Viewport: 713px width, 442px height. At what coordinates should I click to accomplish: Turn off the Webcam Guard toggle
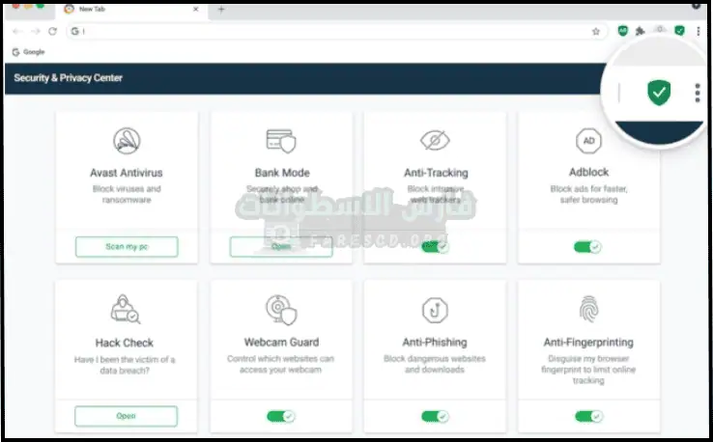(280, 416)
